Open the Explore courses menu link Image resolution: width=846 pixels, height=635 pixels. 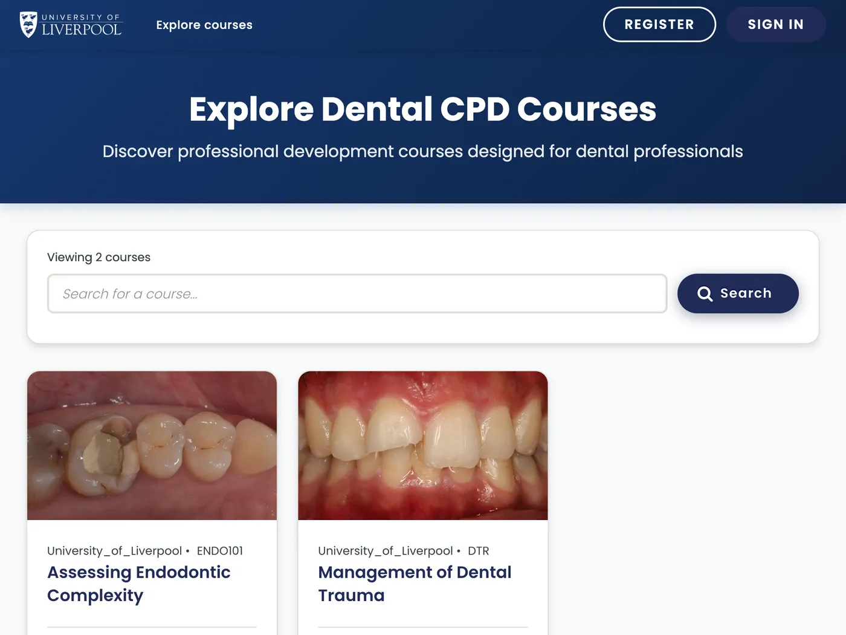(204, 25)
